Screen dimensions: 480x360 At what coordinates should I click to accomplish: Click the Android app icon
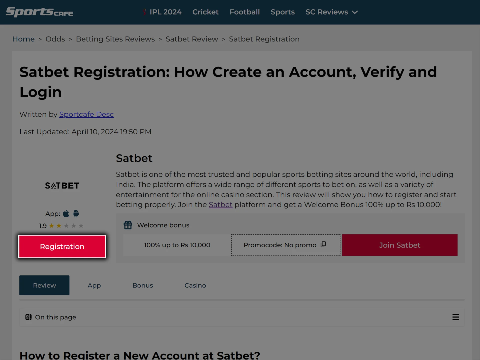coord(75,214)
